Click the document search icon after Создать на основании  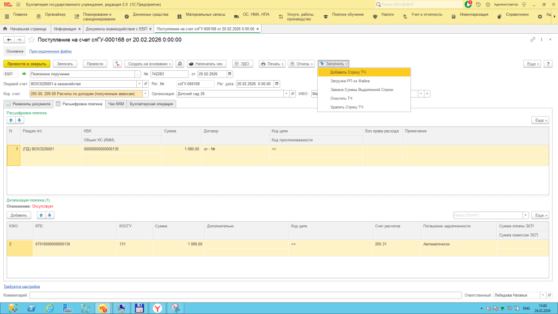[180, 64]
